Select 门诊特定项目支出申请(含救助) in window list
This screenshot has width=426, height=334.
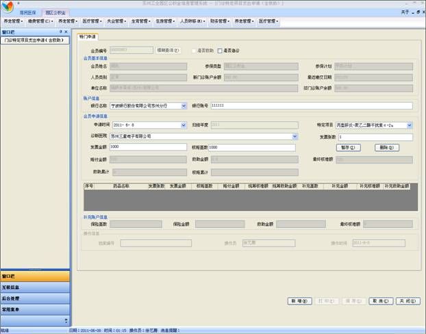(35, 40)
